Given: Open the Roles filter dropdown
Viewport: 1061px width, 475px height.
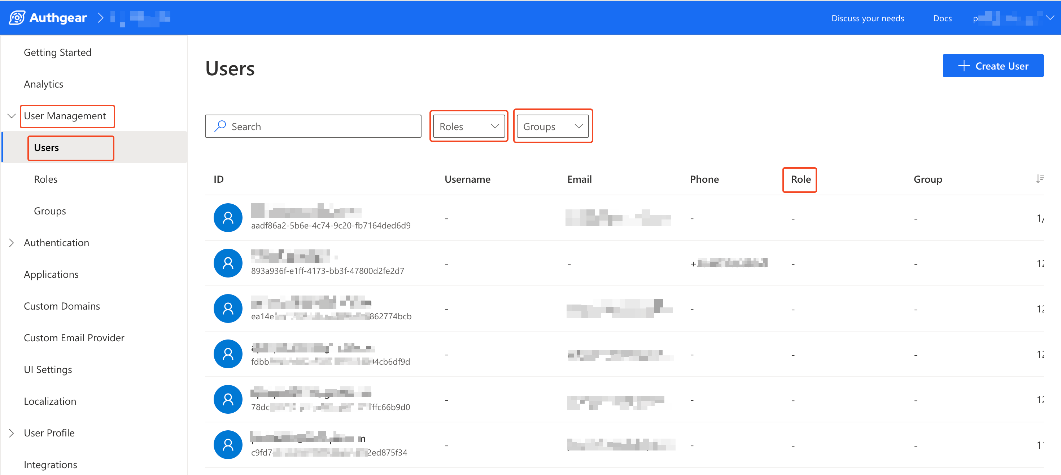Looking at the screenshot, I should (469, 126).
